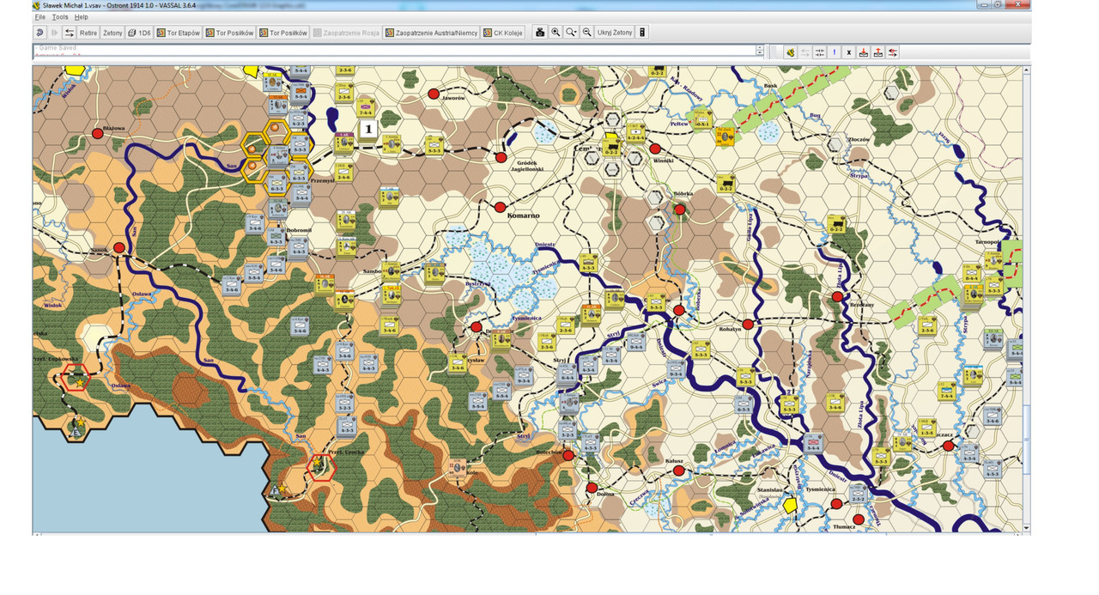The image size is (1099, 595).
Task: Click the tray upload arrow icon
Action: tap(878, 52)
